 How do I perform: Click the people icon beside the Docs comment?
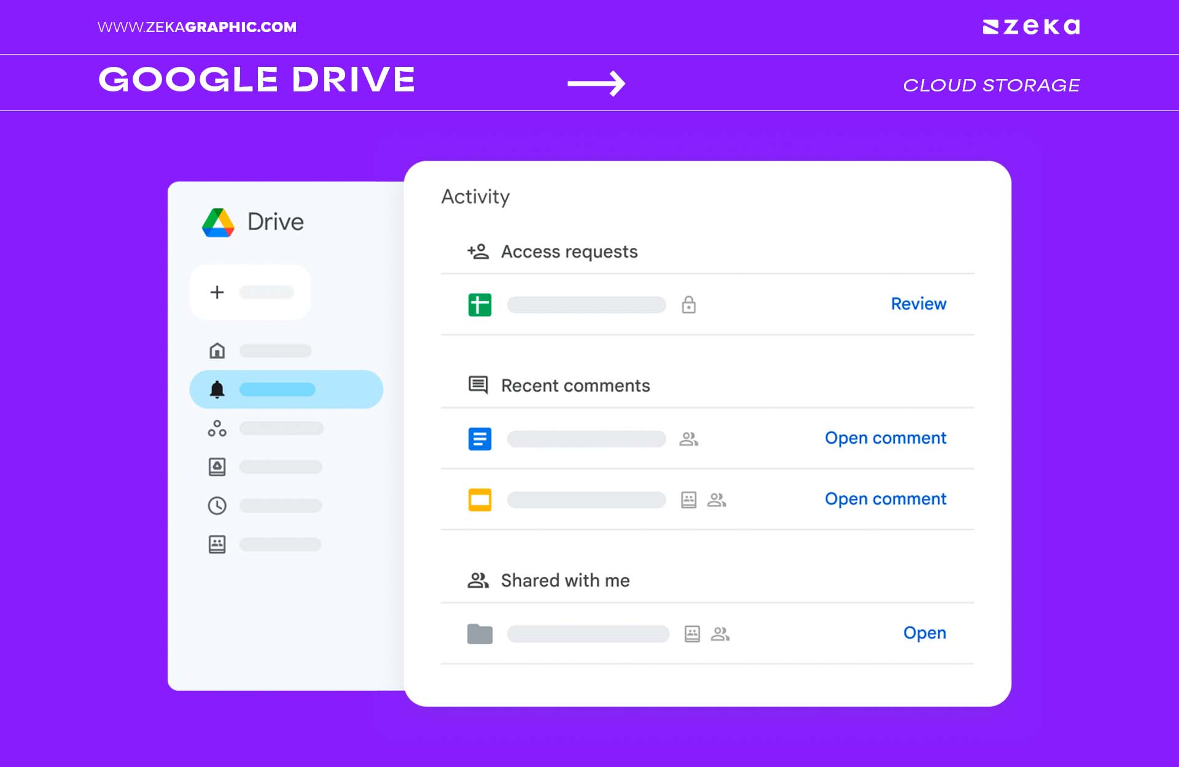click(x=689, y=439)
